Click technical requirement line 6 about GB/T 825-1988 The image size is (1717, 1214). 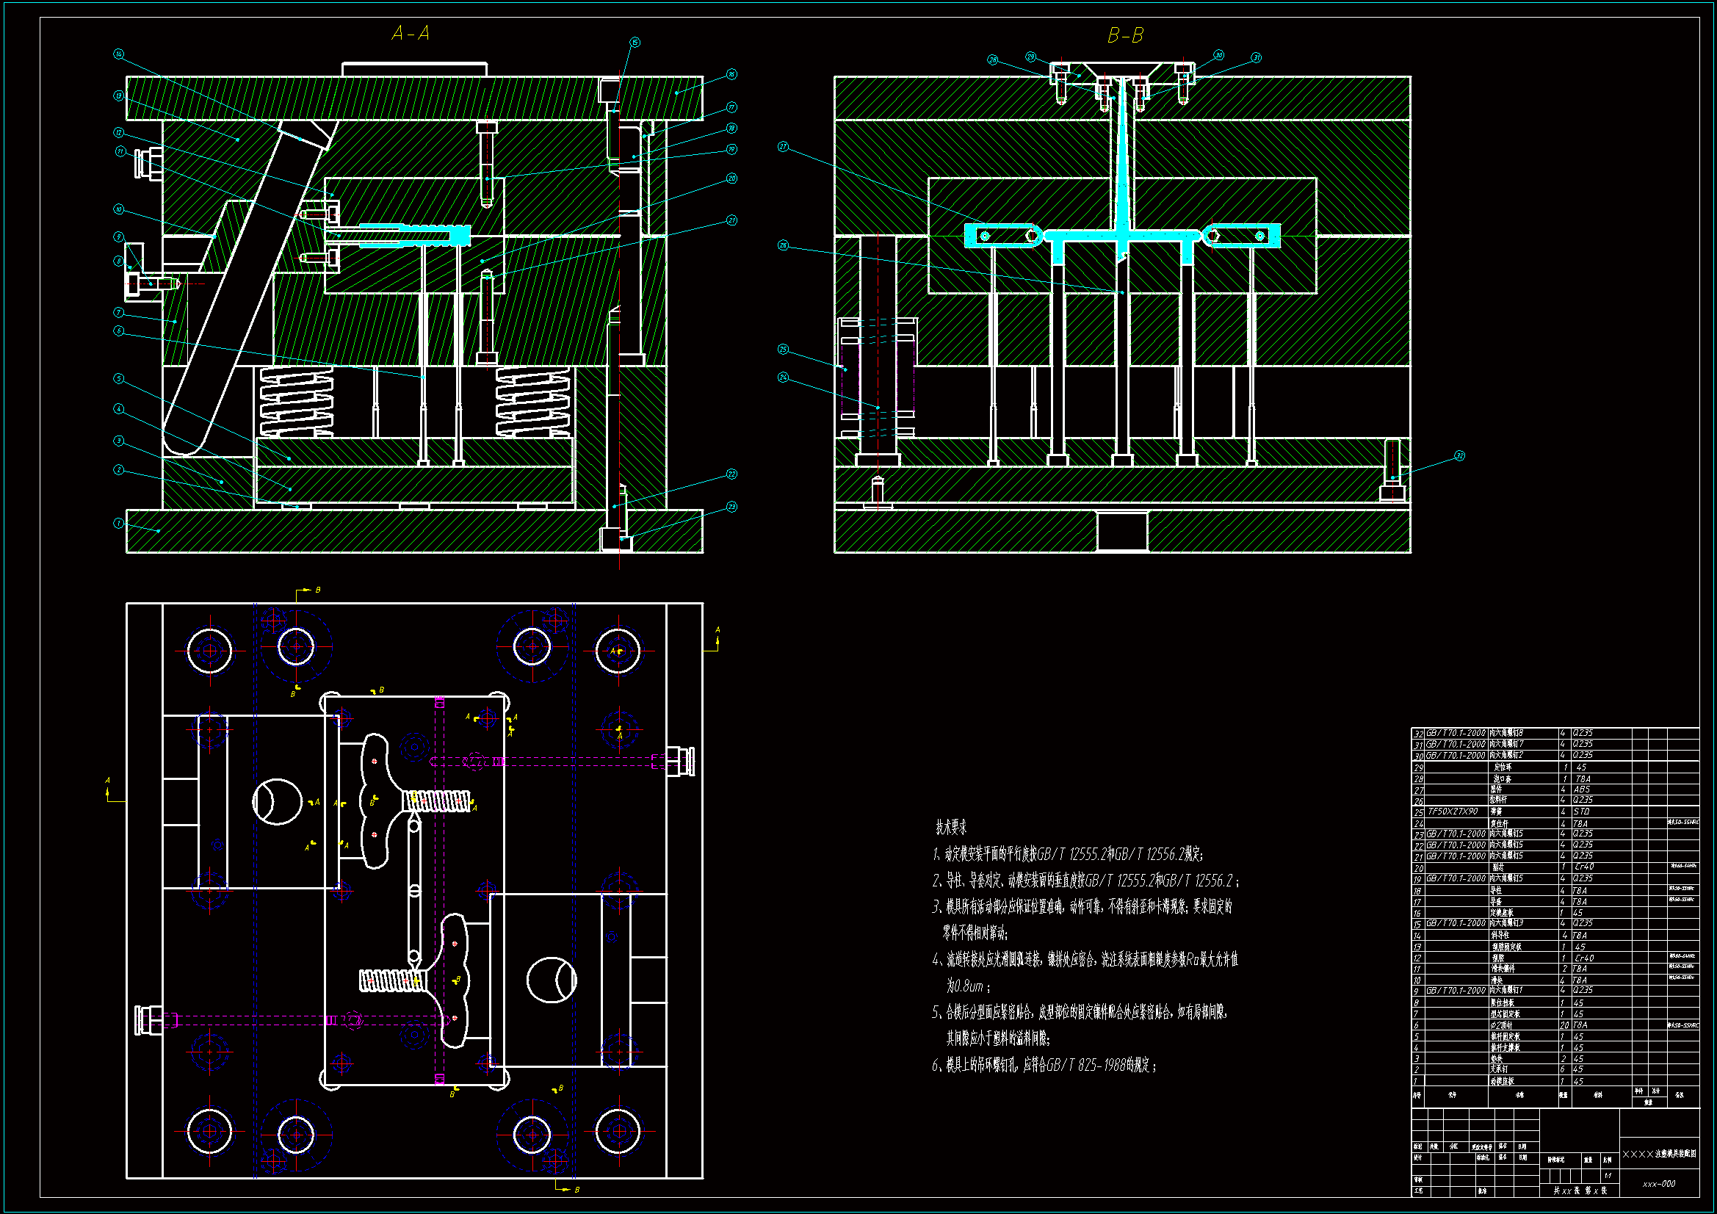point(1045,1065)
